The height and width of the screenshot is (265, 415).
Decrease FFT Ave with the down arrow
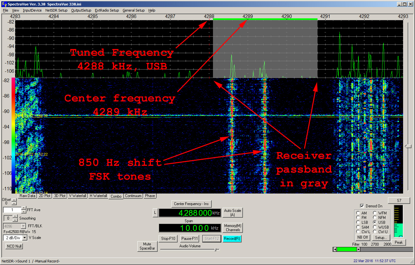[24, 211]
